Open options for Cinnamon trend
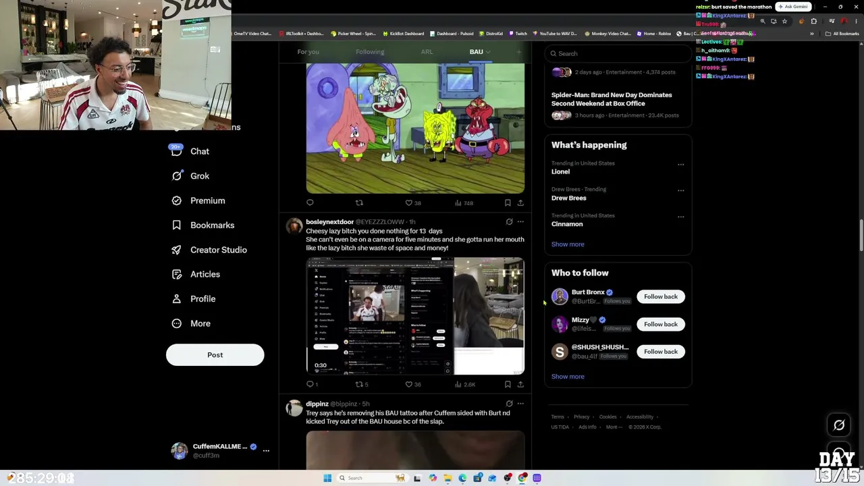Screen dimensions: 864x486 click(x=680, y=217)
